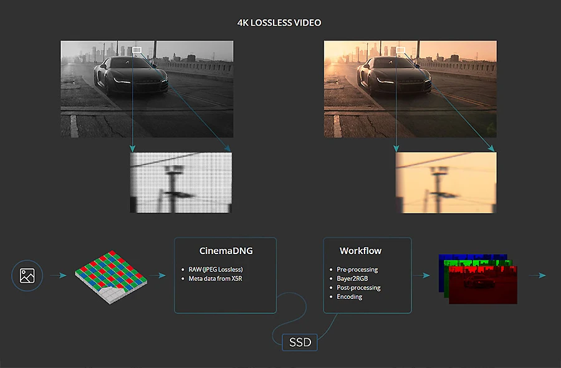Click "Meta data from X5R" bullet text
The width and height of the screenshot is (561, 368).
click(x=215, y=278)
